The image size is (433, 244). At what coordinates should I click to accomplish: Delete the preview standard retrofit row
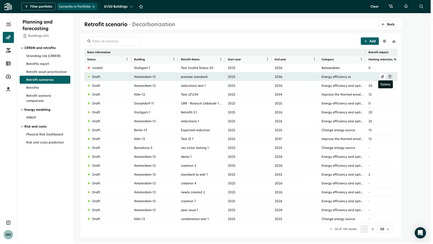click(x=390, y=77)
